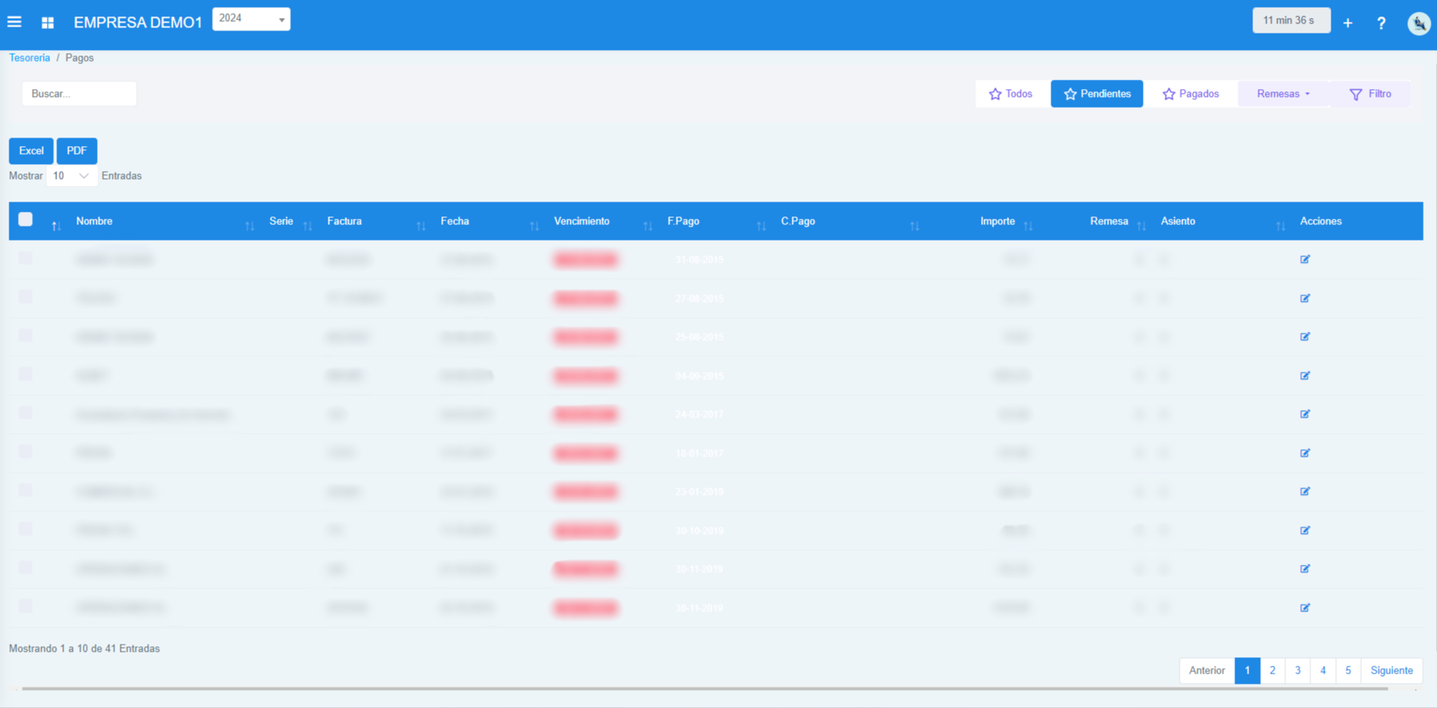The height and width of the screenshot is (708, 1437).
Task: Open the hamburger main menu
Action: click(x=14, y=22)
